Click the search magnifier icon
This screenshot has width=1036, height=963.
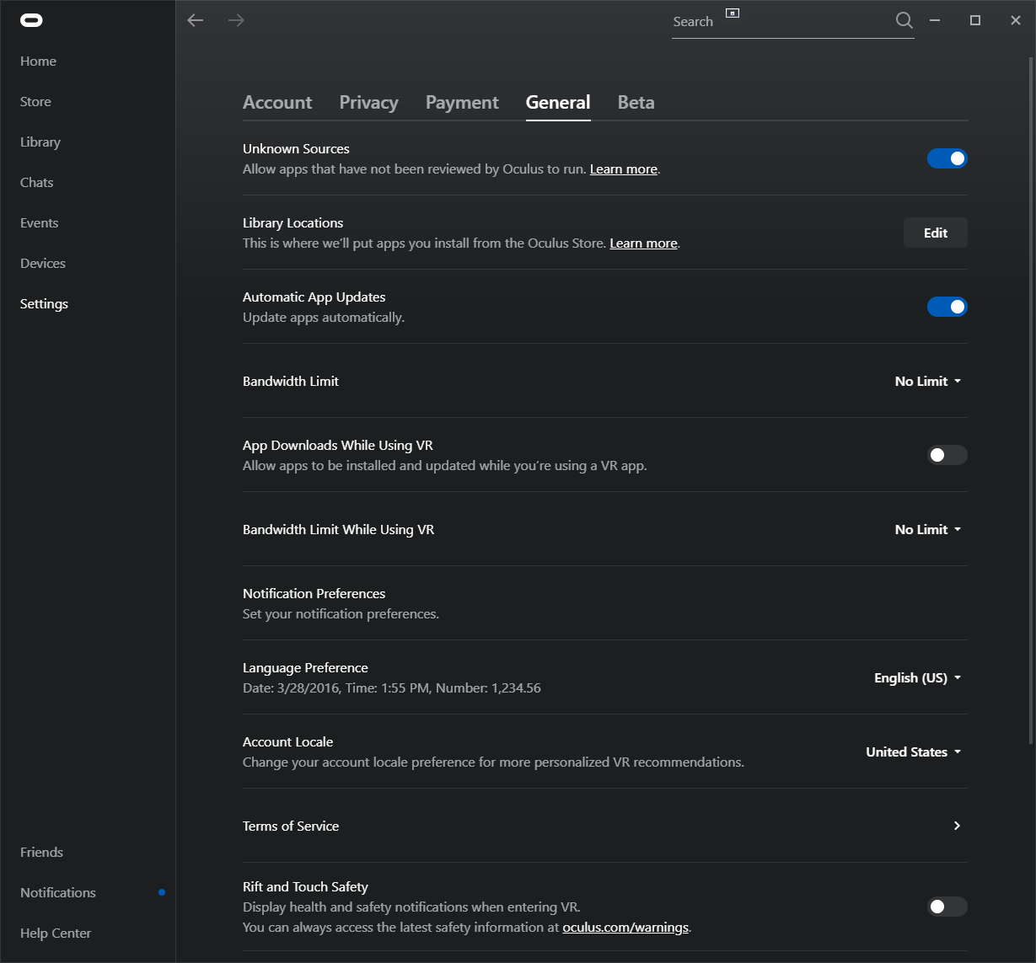coord(904,20)
